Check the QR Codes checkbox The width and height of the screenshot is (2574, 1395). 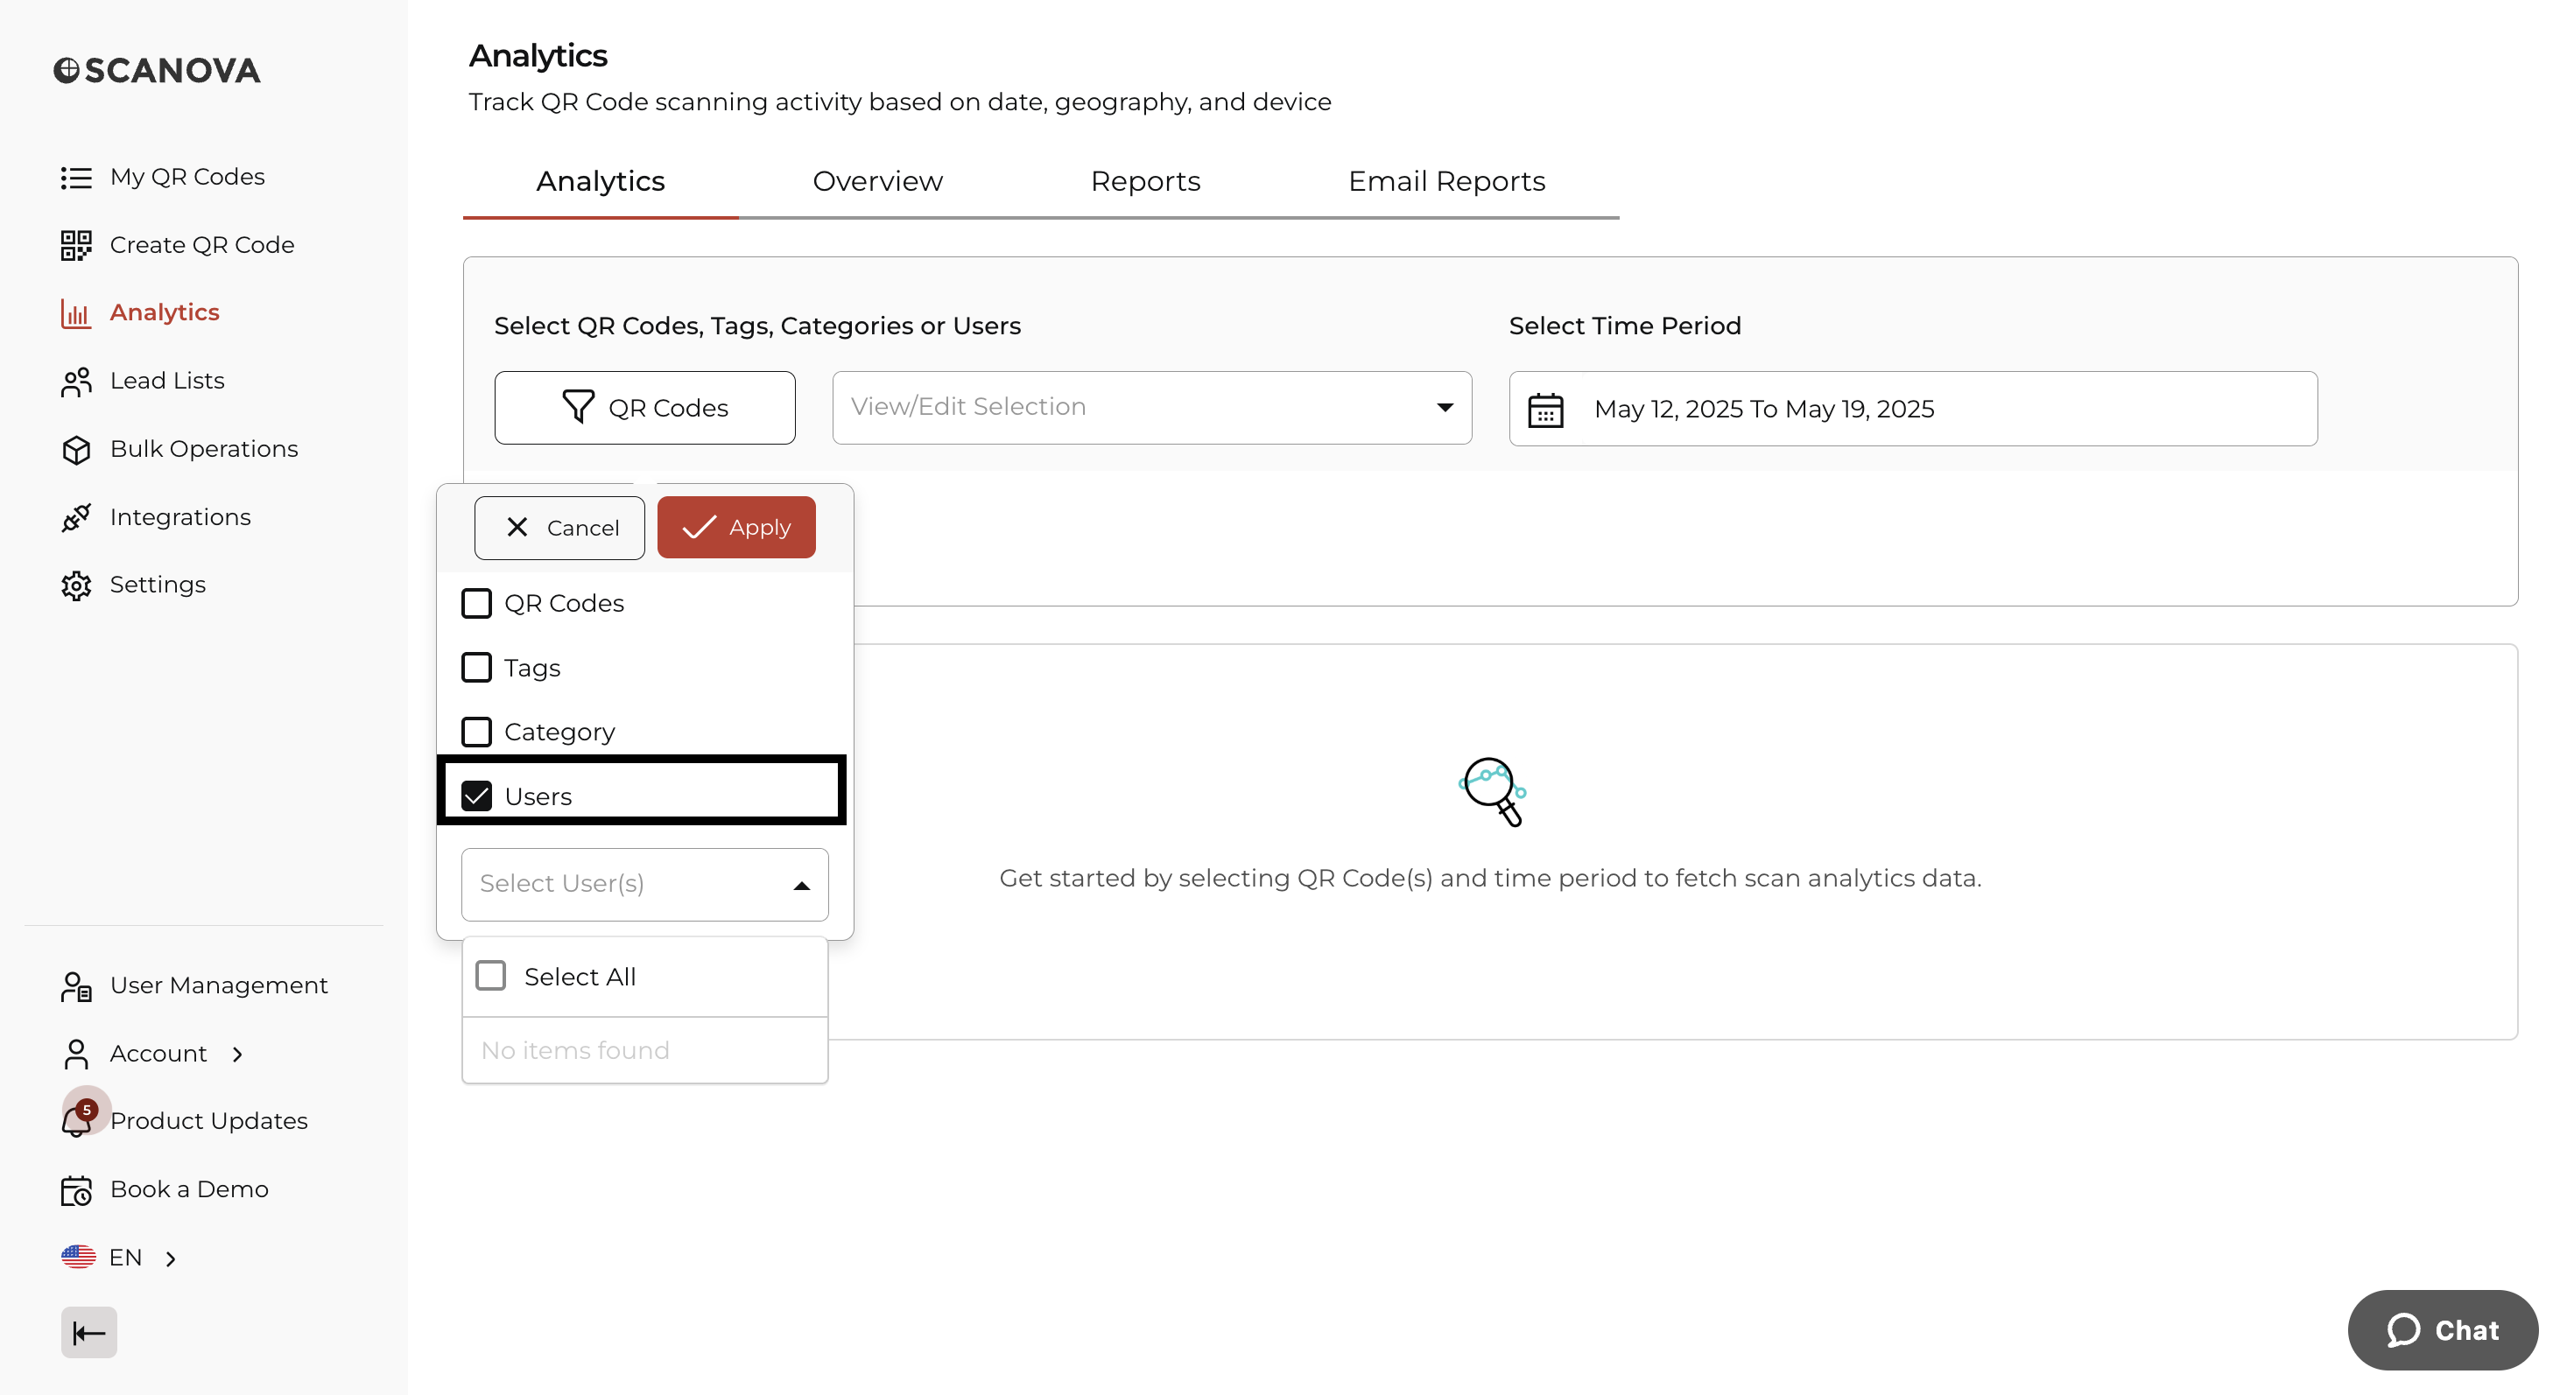pos(476,603)
